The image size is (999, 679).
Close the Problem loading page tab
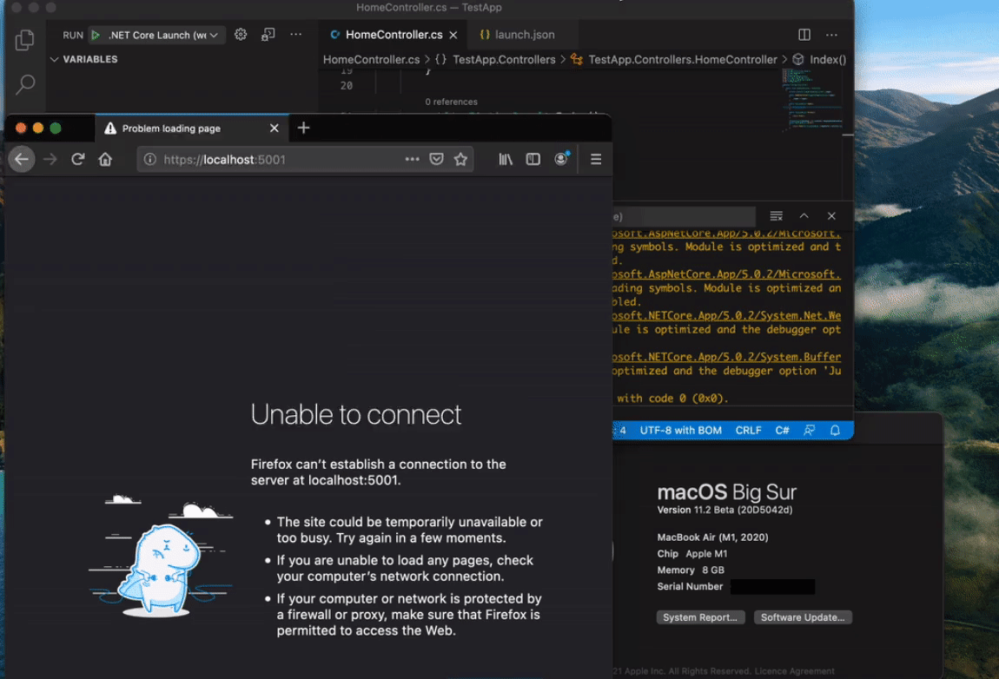pos(274,128)
